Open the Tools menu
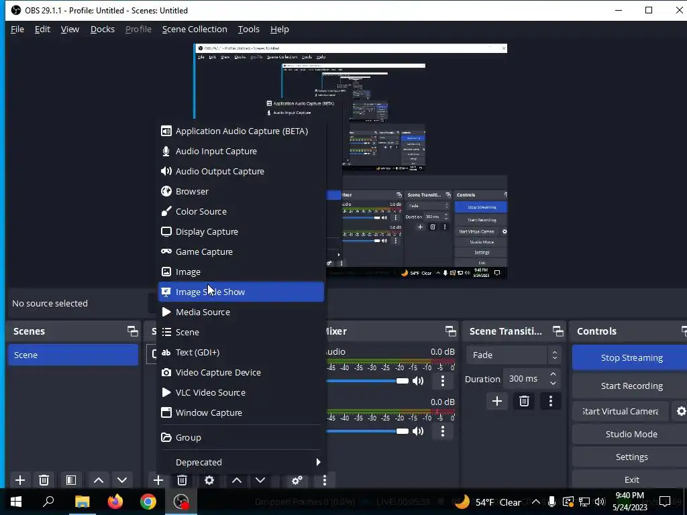687x515 pixels. pyautogui.click(x=248, y=30)
